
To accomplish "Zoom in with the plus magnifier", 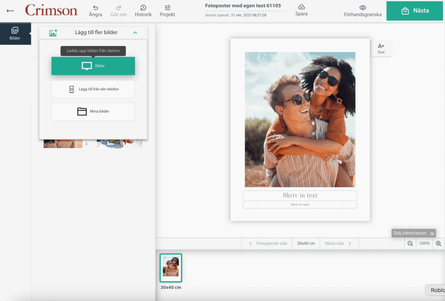I will 438,244.
